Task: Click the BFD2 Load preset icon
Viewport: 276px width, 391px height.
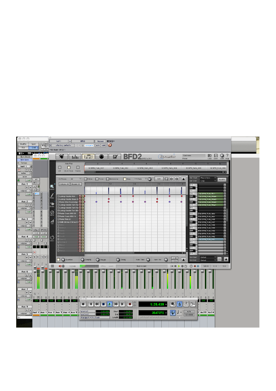Action: 209,156
